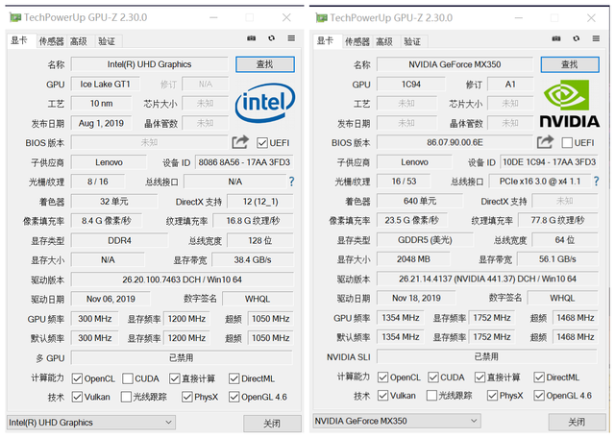Open the hamburger menu in the NVIDIA window
Viewport: 615px width, 438px height.
596,38
